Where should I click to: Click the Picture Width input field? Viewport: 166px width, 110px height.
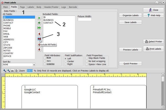(84, 19)
